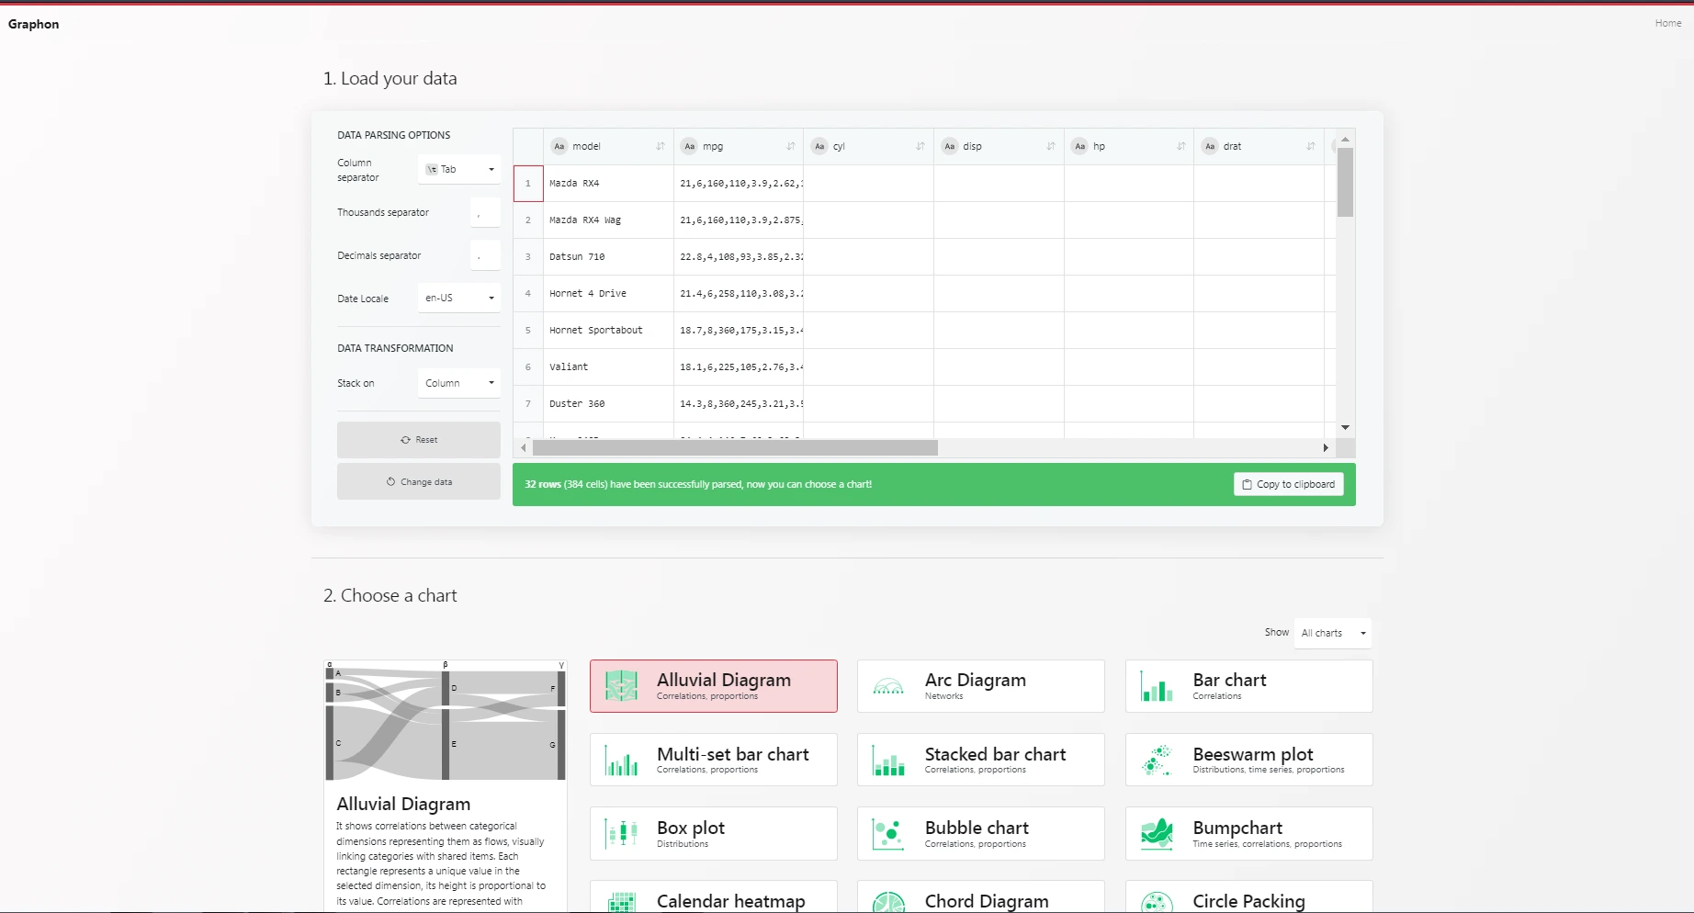Click the "Mazda RX4 Wag" cell
Image resolution: width=1694 pixels, height=913 pixels.
[608, 220]
